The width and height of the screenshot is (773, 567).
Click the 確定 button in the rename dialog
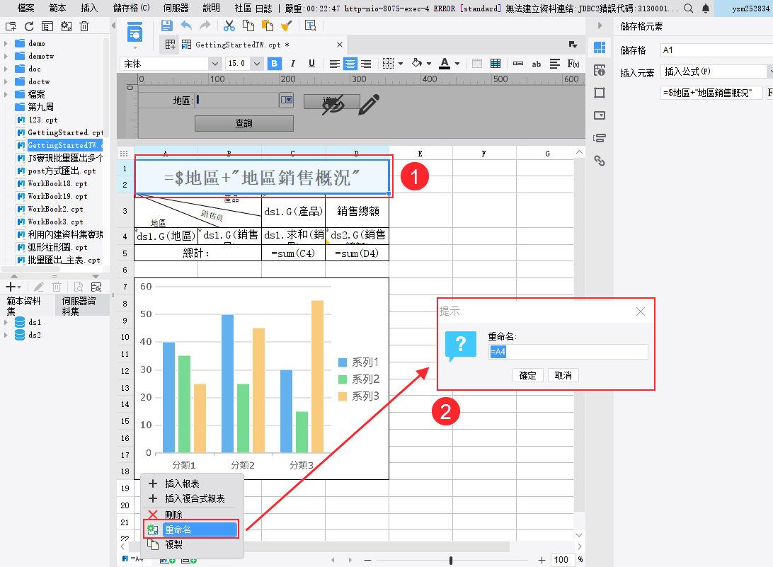click(x=527, y=375)
